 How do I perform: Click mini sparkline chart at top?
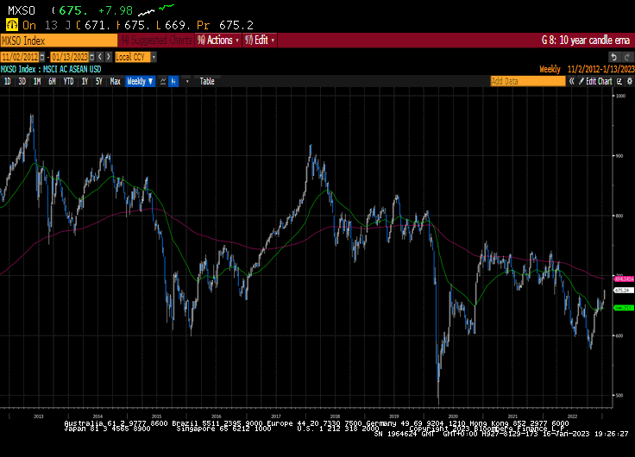click(x=156, y=9)
